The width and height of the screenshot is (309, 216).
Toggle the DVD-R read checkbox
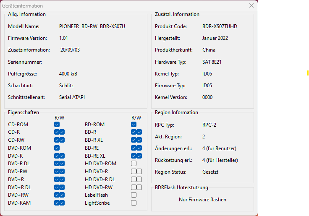click(57, 156)
